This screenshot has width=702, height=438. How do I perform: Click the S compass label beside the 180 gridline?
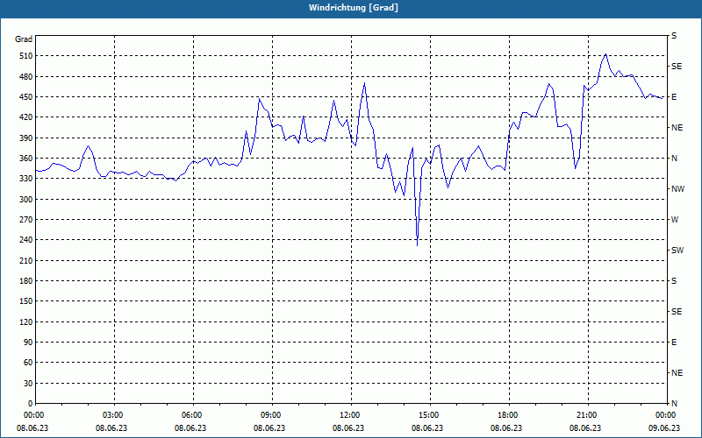pos(674,281)
